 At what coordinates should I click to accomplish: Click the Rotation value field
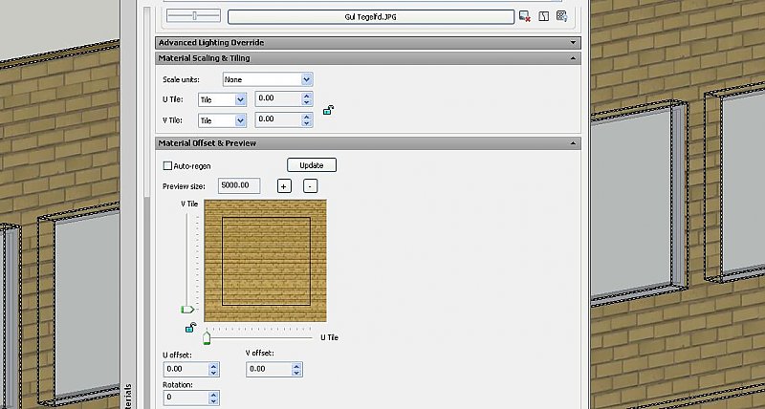click(x=186, y=398)
